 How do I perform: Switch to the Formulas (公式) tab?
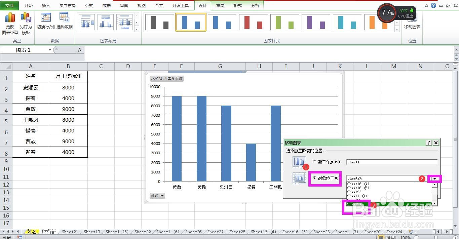pos(89,5)
